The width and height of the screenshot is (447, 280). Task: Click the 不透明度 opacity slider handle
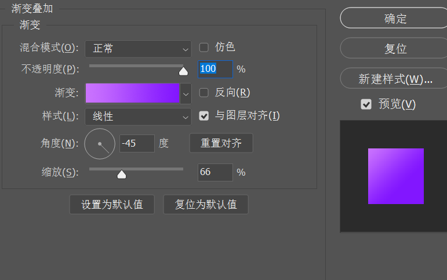point(183,71)
